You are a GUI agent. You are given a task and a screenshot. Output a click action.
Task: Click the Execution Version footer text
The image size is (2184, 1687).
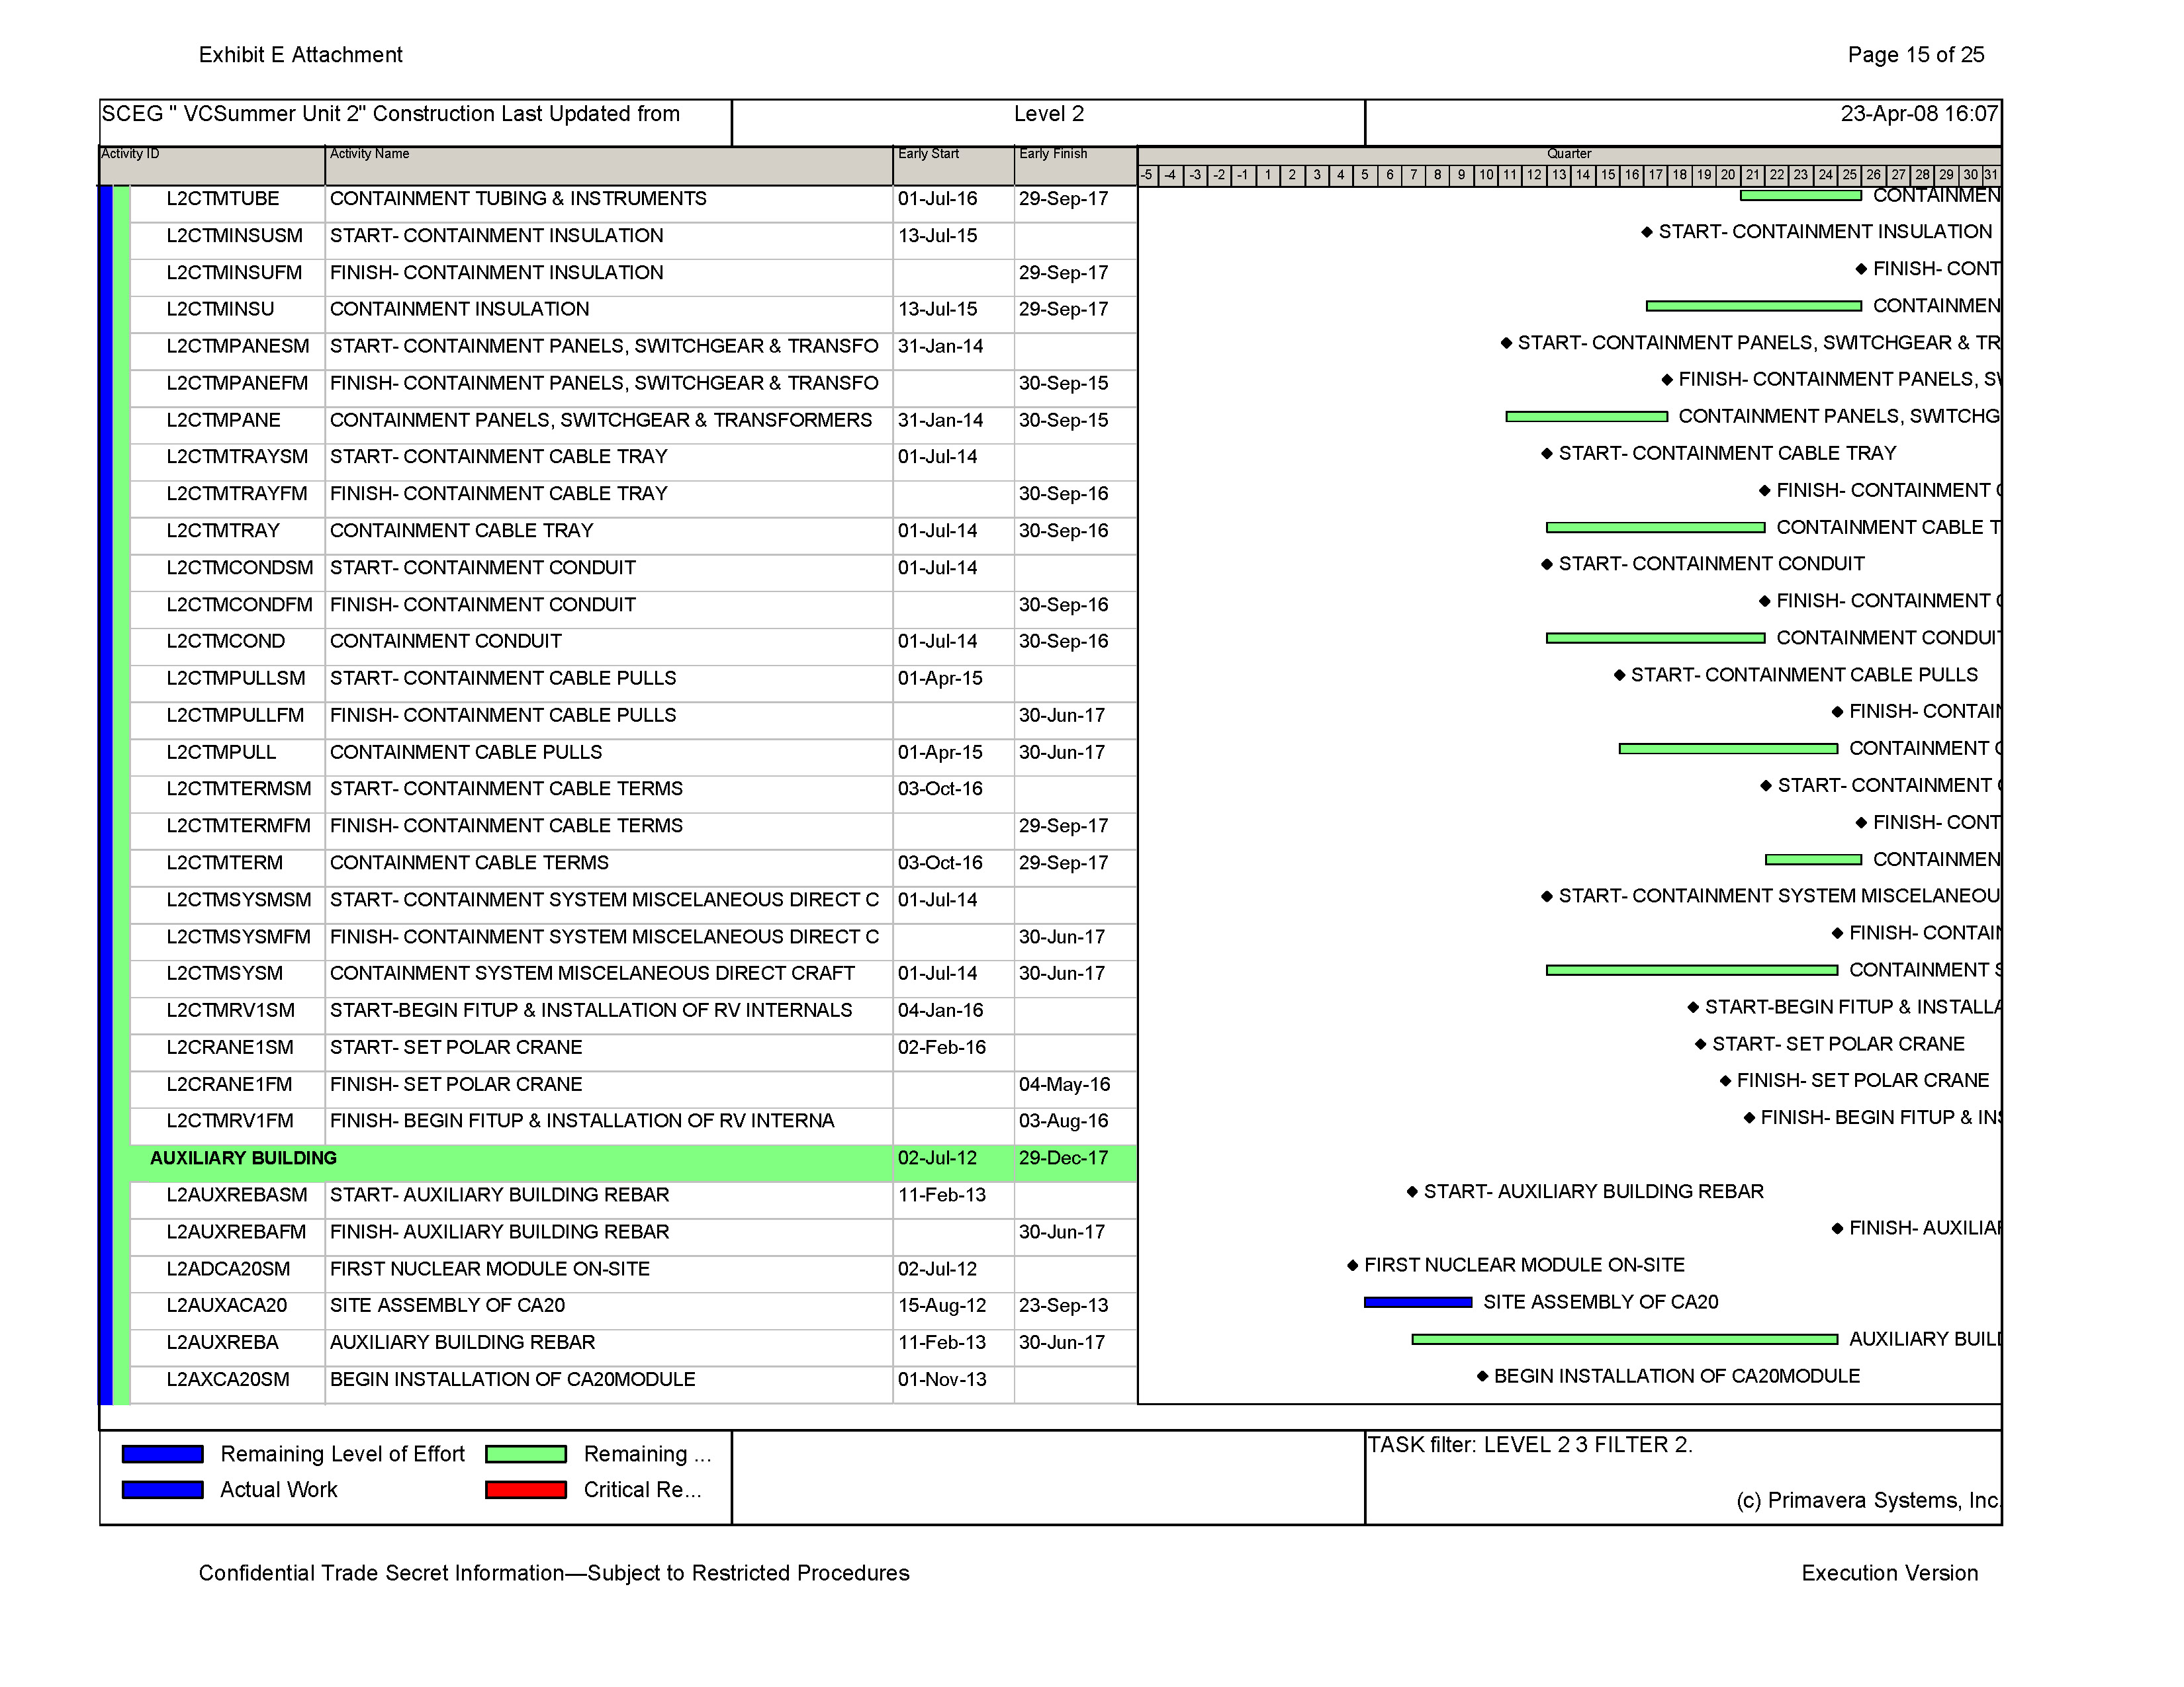[x=1890, y=1573]
